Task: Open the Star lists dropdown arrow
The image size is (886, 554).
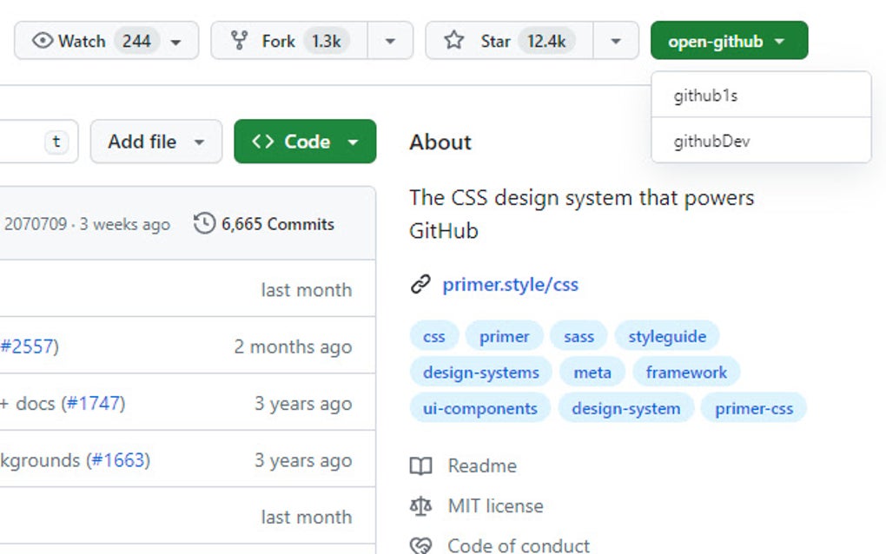Action: click(x=616, y=41)
